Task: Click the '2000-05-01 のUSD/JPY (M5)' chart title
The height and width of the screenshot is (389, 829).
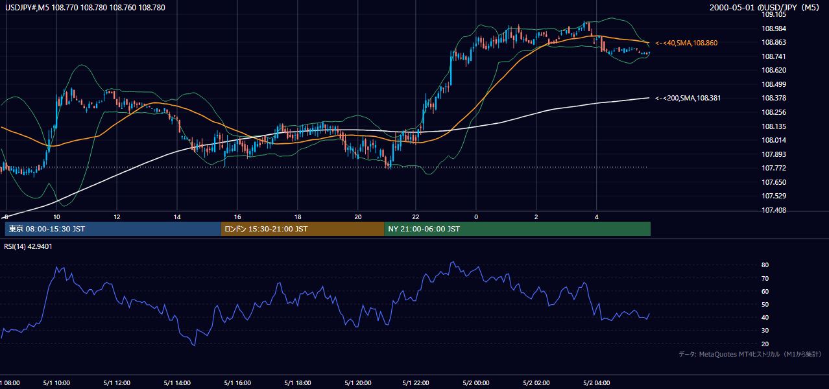Action: pyautogui.click(x=766, y=8)
